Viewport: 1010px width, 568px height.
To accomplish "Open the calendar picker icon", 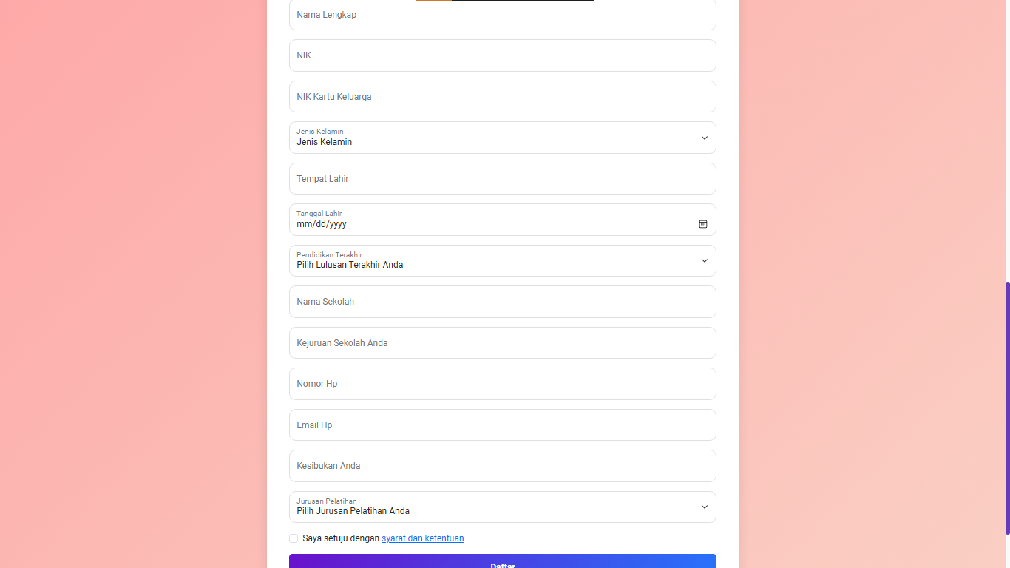I will click(703, 224).
